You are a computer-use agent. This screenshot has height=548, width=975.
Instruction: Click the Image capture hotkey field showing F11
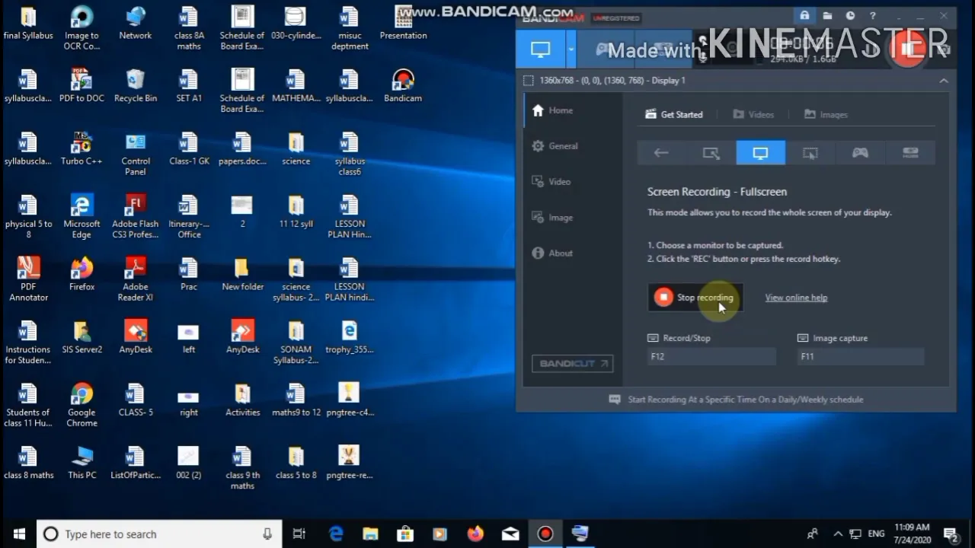860,356
